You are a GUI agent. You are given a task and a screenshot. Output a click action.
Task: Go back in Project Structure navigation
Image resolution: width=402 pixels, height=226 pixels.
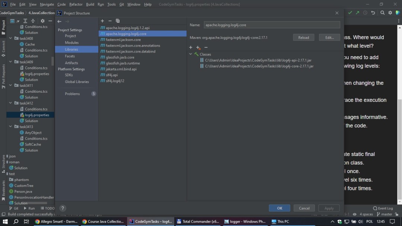click(x=60, y=22)
